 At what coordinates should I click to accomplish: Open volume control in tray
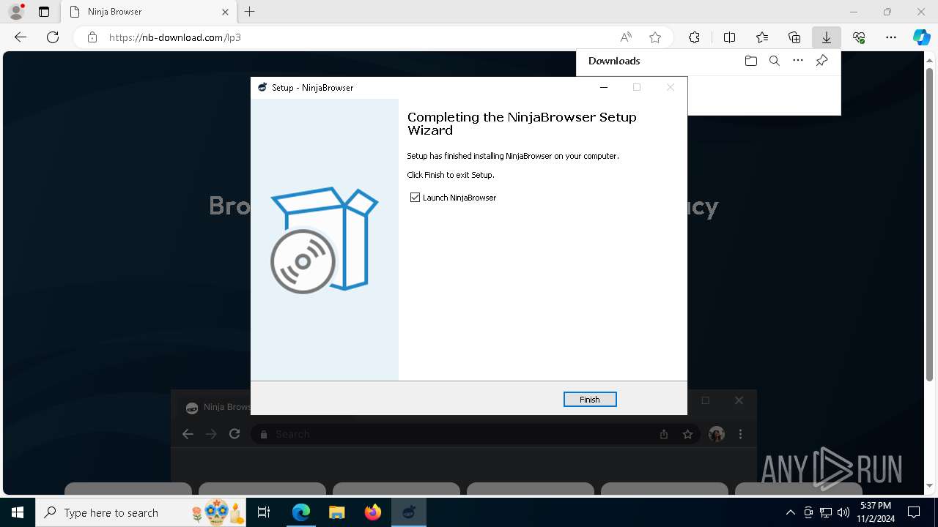(x=843, y=512)
